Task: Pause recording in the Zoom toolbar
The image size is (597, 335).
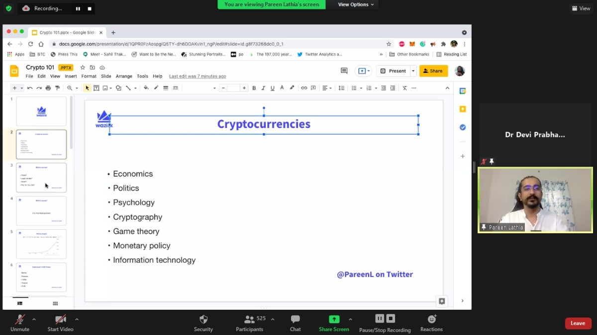Action: [x=380, y=319]
